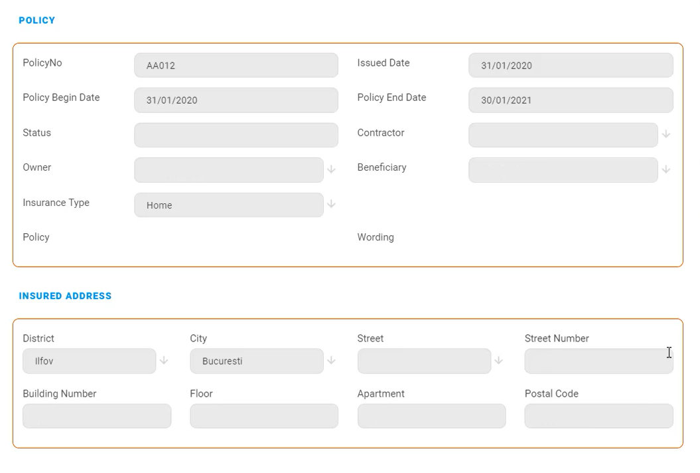Click the empty Status field
The width and height of the screenshot is (700, 473).
pos(236,135)
